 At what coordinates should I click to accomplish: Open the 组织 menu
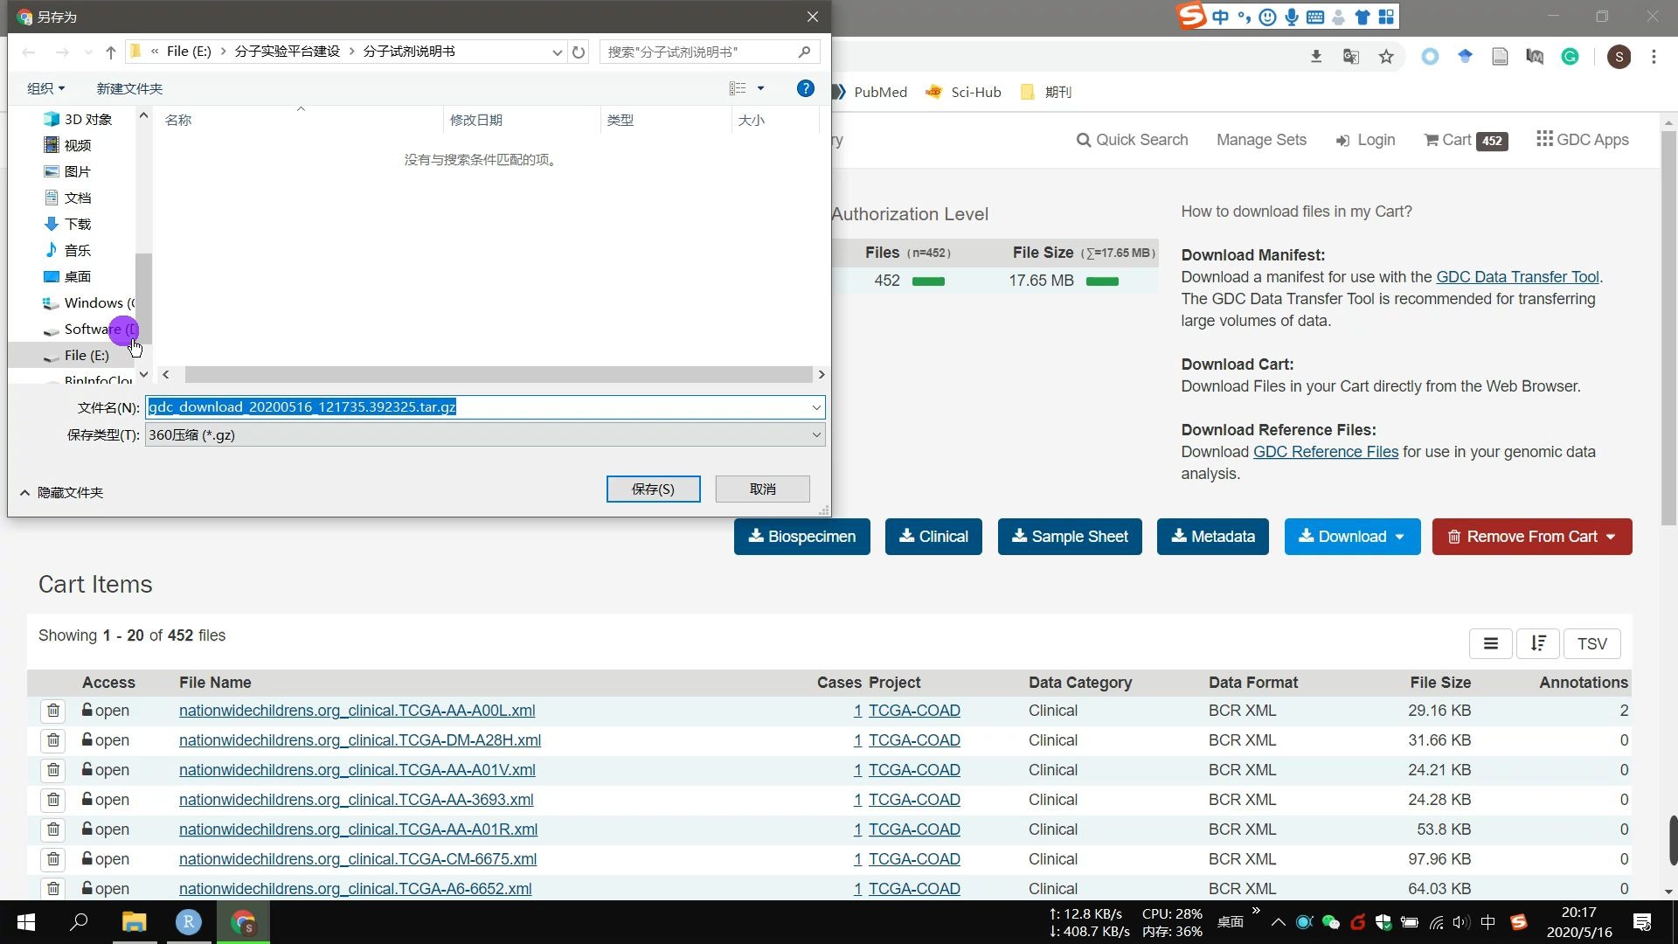click(45, 88)
